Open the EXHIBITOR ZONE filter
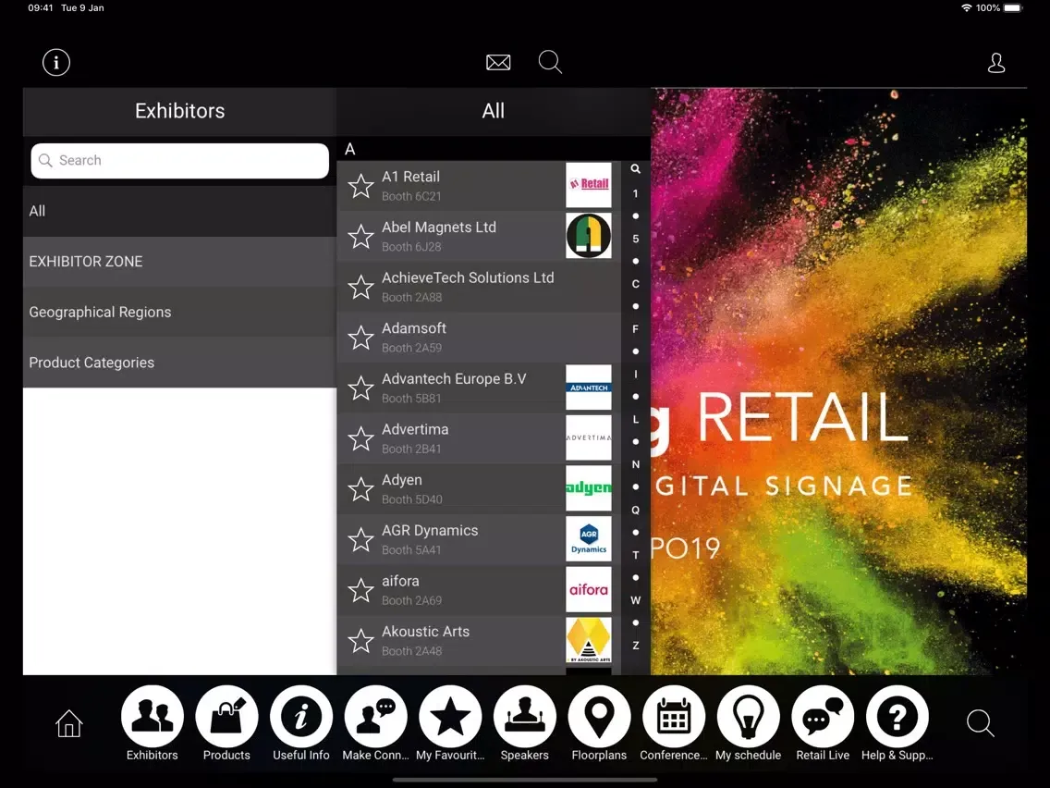1050x788 pixels. (x=179, y=262)
